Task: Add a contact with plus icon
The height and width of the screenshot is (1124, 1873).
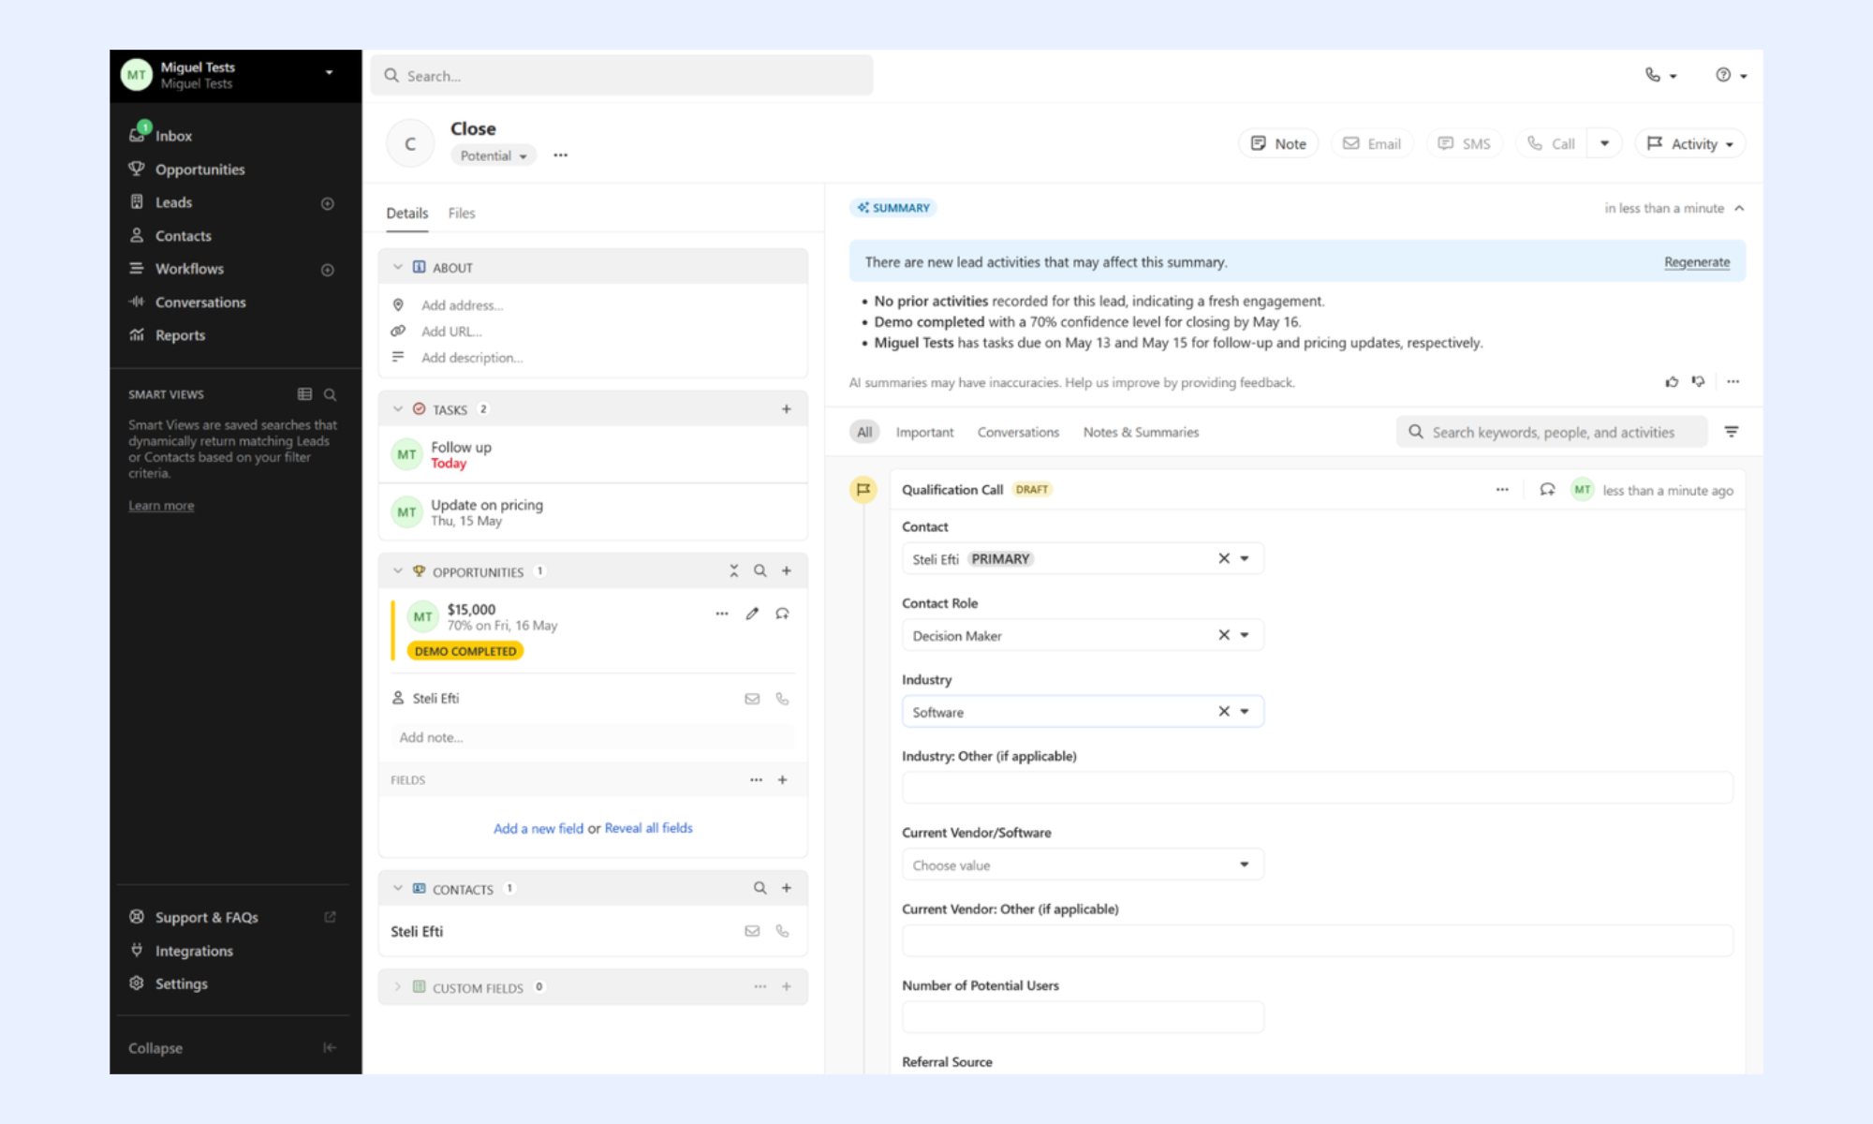Action: [x=787, y=888]
